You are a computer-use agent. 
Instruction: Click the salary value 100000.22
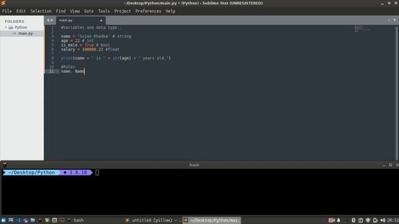[93, 50]
